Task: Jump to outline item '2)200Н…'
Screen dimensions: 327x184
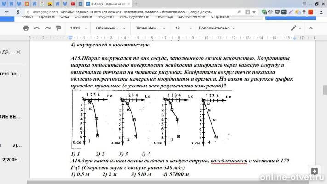Action: 12,160
